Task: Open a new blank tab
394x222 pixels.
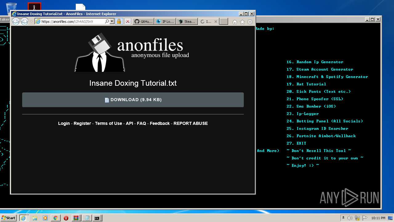Action: (224, 22)
